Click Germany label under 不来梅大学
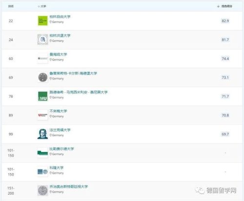The image size is (244, 201). tap(58, 116)
